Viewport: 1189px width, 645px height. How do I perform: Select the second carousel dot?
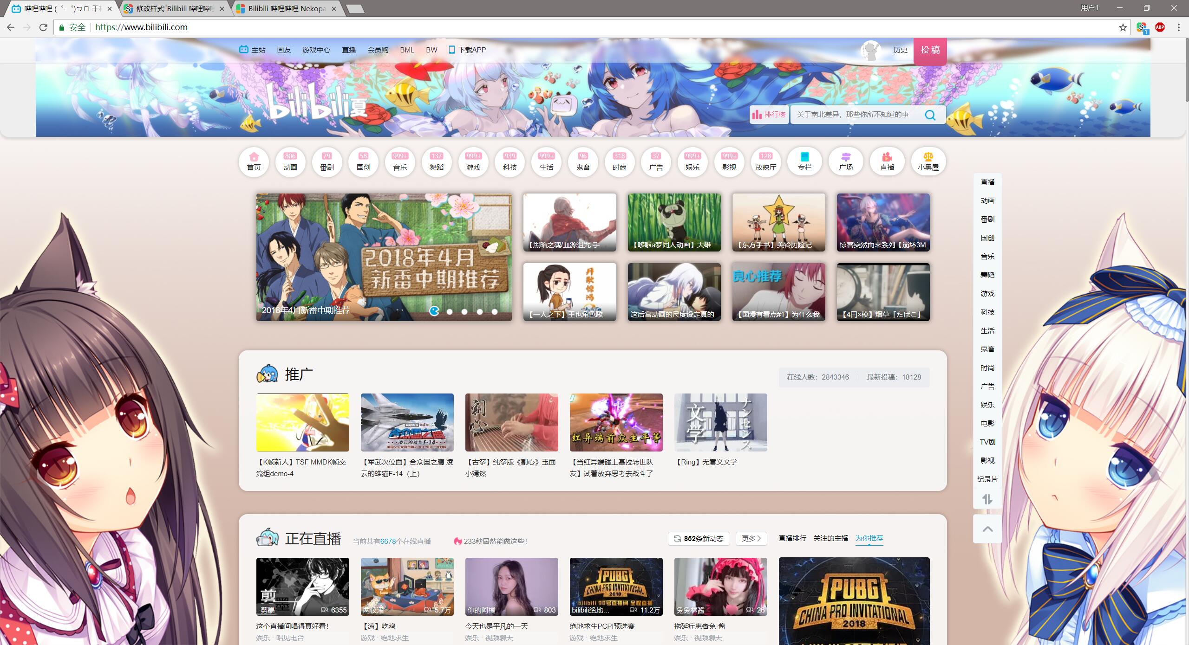(450, 311)
